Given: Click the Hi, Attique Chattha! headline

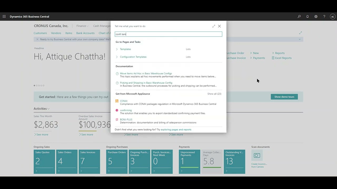Looking at the screenshot, I should click(70, 56).
